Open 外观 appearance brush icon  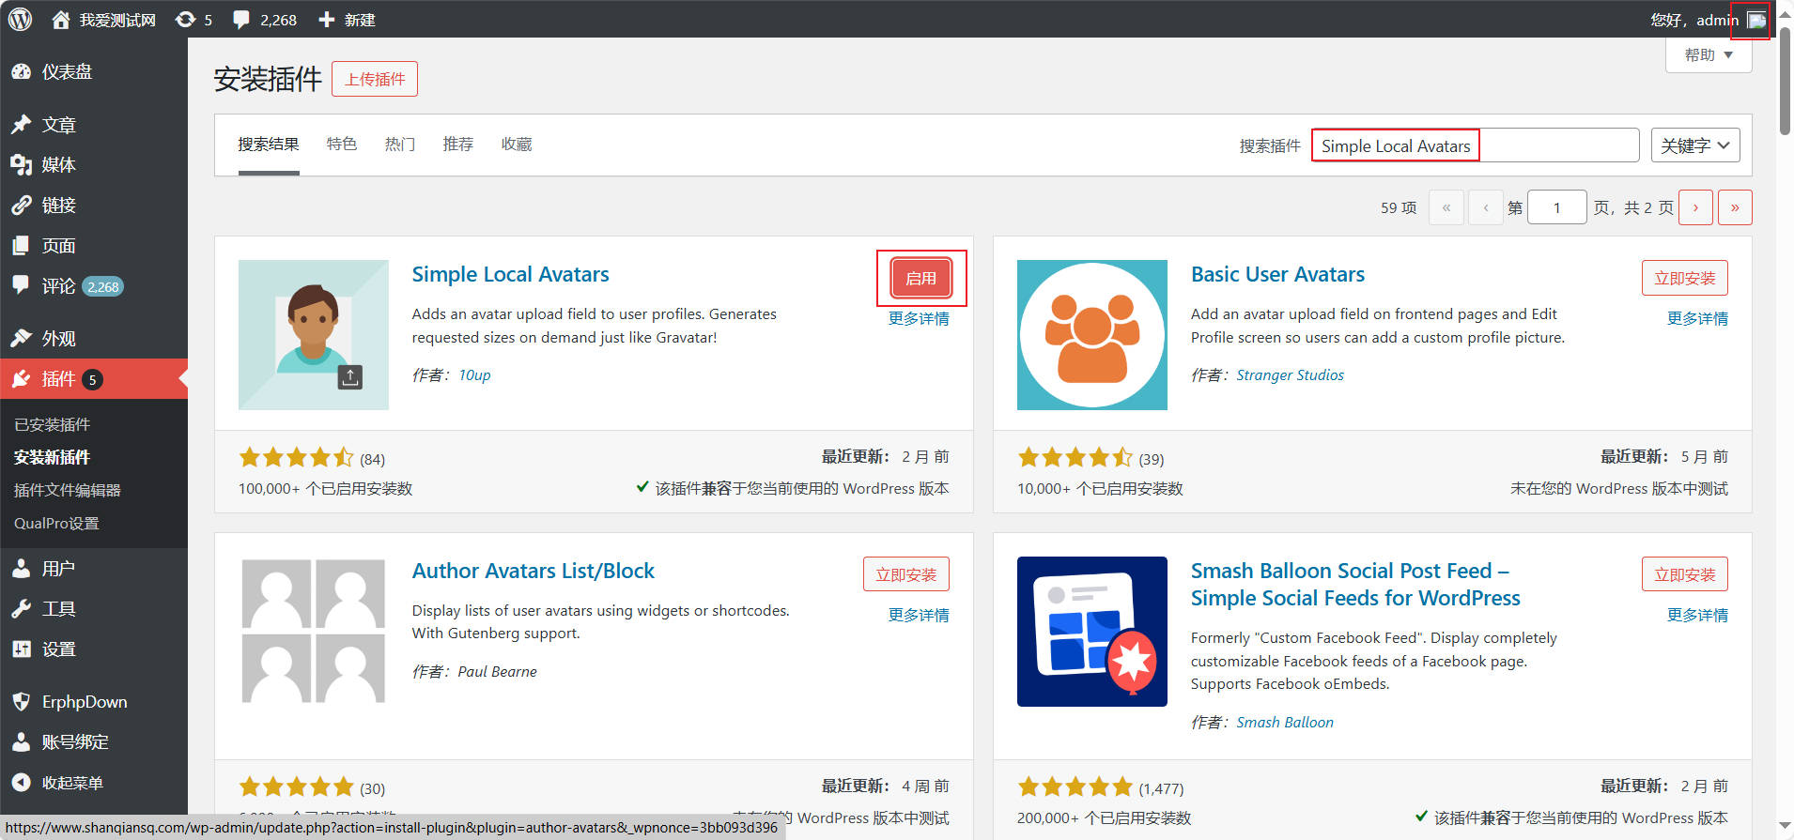coord(21,339)
